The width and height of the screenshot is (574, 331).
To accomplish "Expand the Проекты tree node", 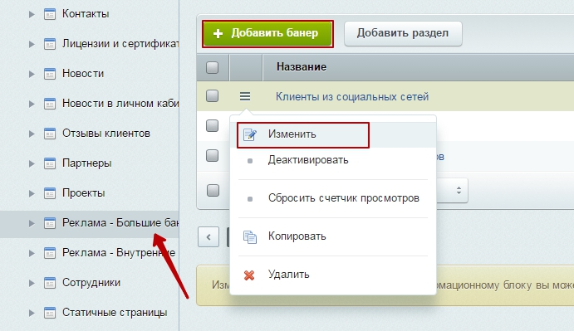I will (32, 193).
